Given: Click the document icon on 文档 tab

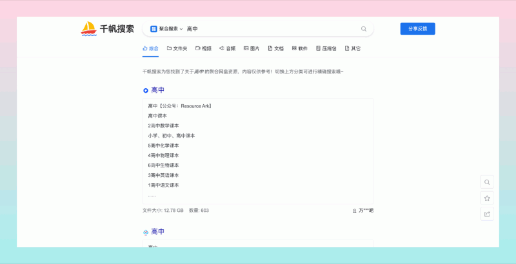Looking at the screenshot, I should pyautogui.click(x=270, y=48).
